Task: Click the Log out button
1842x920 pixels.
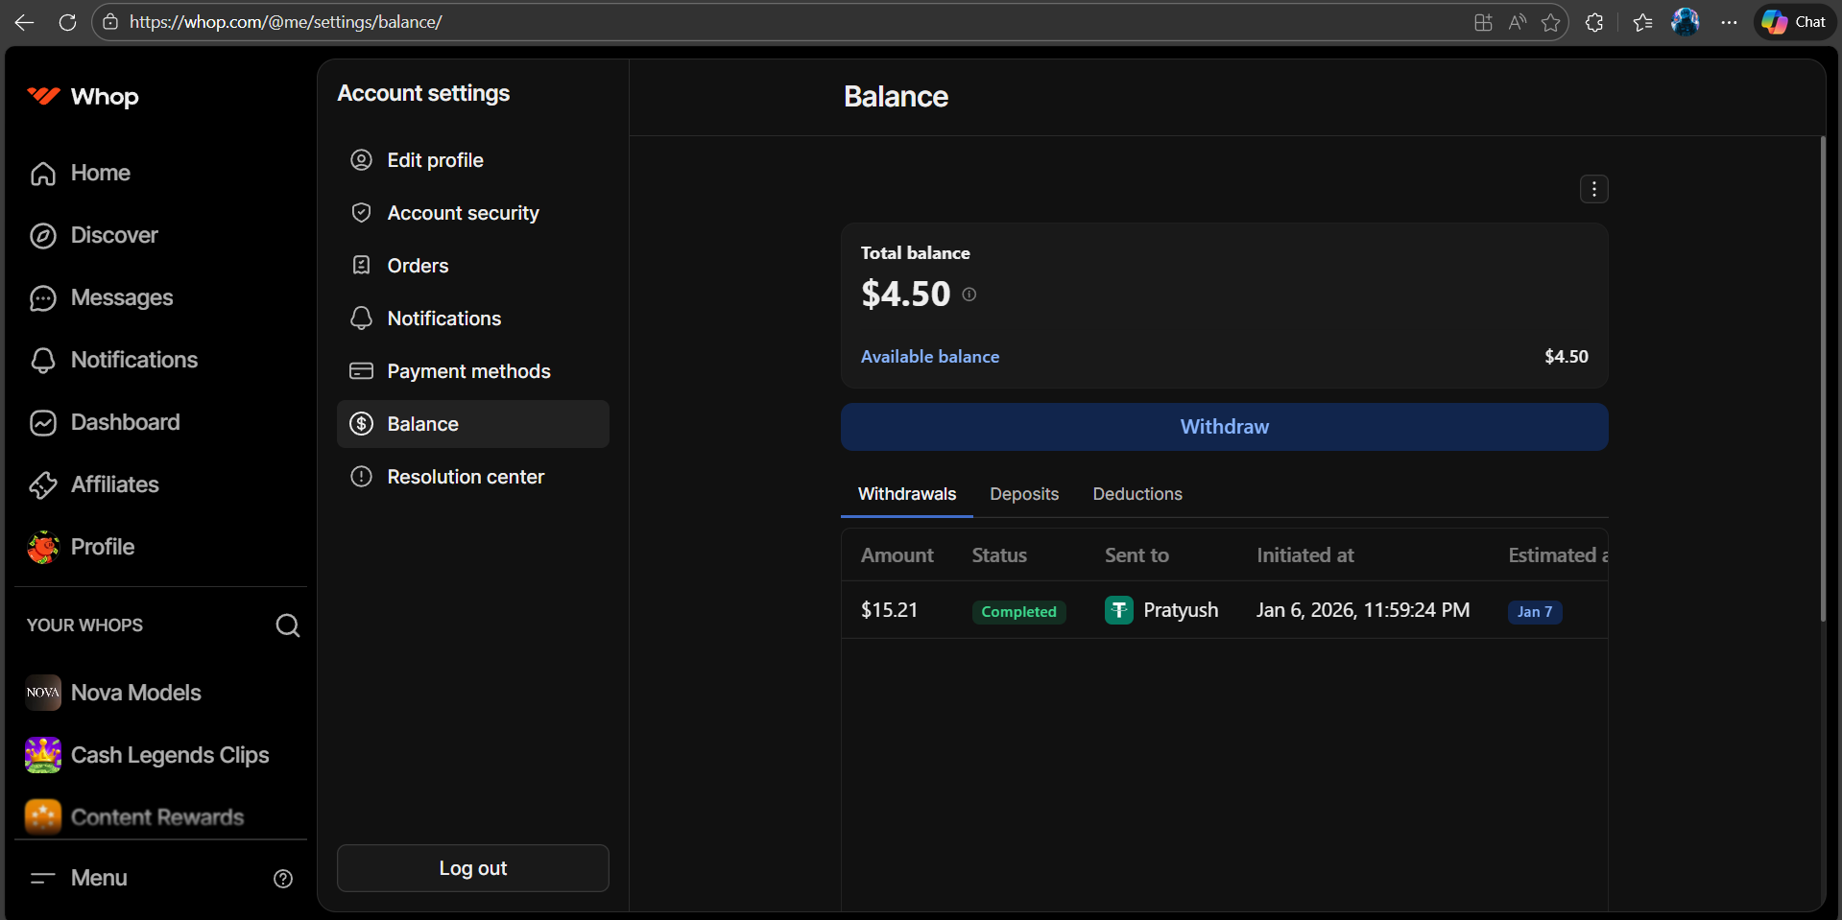Action: (x=472, y=868)
